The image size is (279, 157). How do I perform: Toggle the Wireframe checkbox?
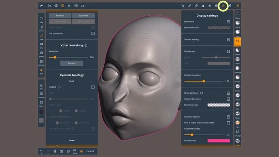click(228, 22)
